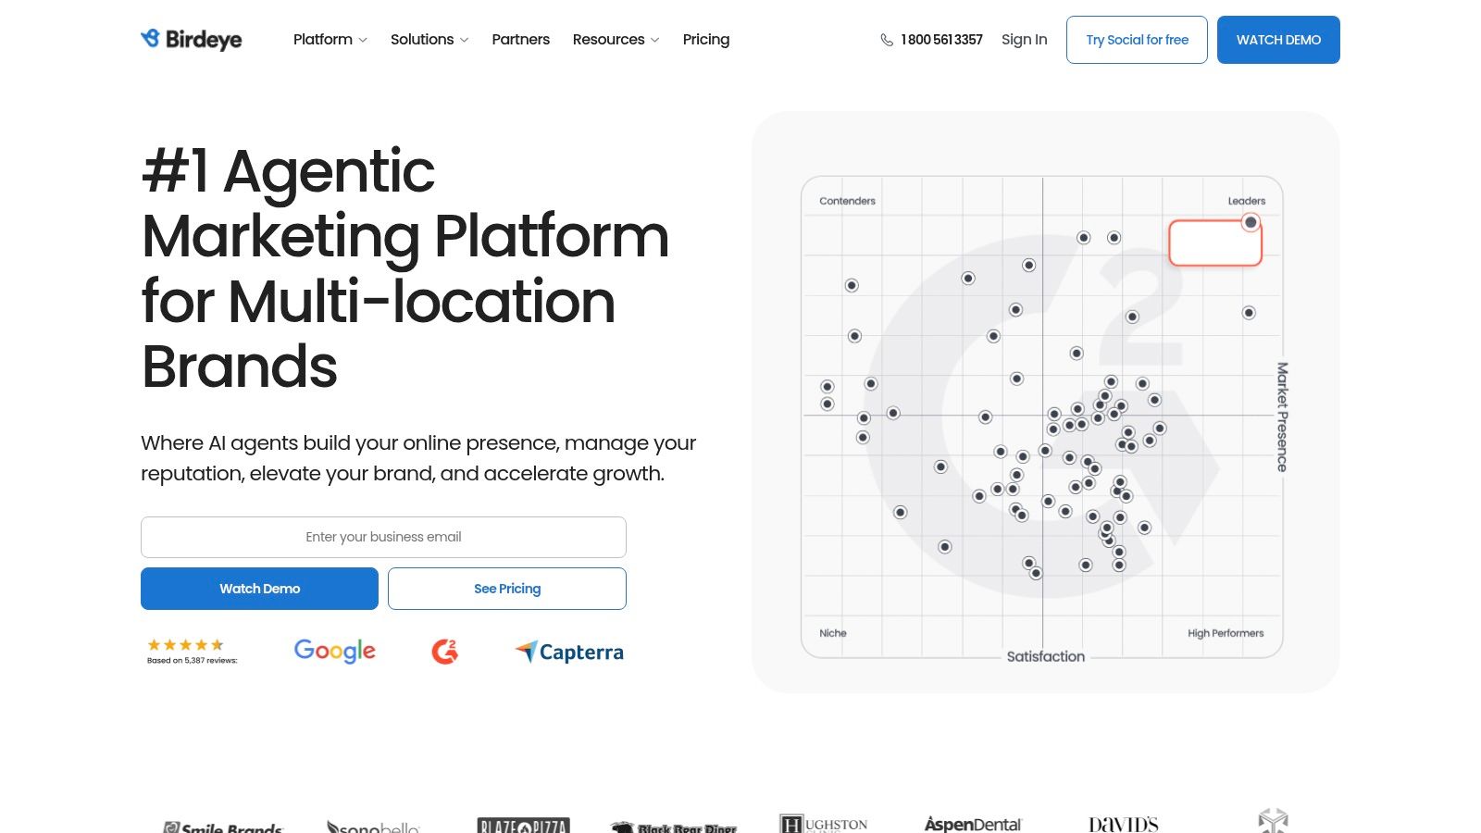Focus the business email input field
The width and height of the screenshot is (1481, 833).
tap(383, 537)
